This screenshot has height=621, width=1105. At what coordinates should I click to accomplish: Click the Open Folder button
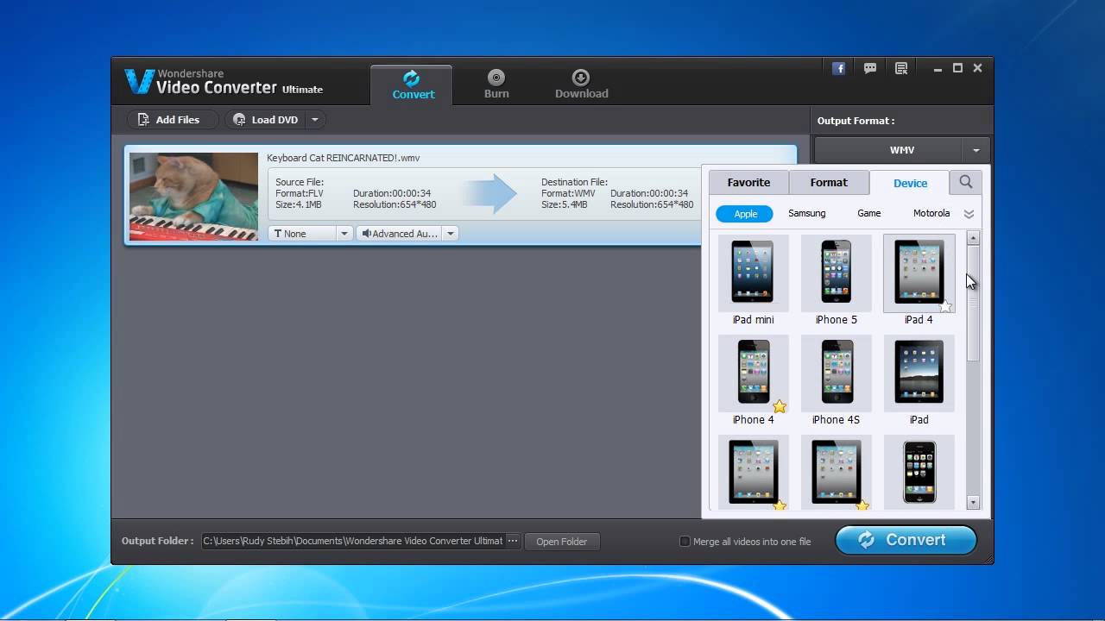coord(561,542)
